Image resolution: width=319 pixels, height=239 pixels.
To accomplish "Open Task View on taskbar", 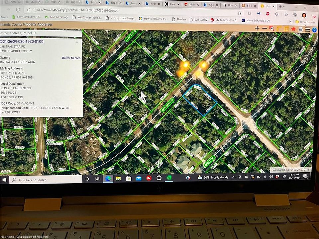I will 97,179.
